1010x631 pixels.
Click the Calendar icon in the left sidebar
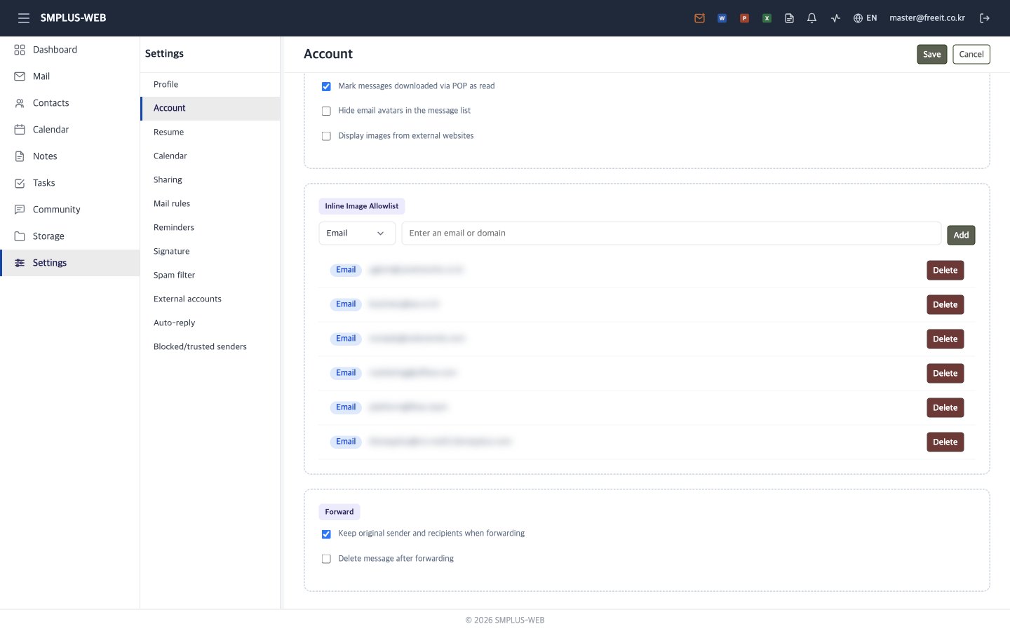pos(20,130)
